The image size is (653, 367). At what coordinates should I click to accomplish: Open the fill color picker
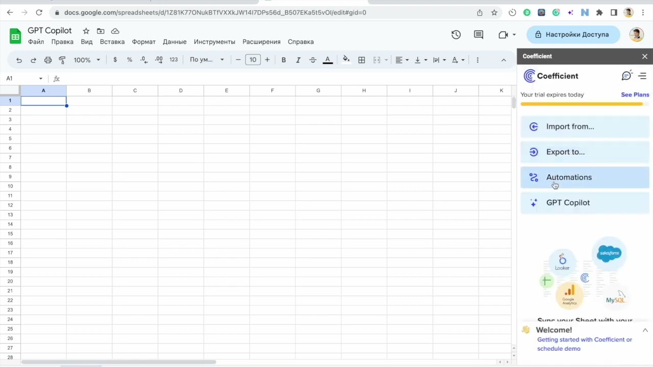click(x=346, y=60)
